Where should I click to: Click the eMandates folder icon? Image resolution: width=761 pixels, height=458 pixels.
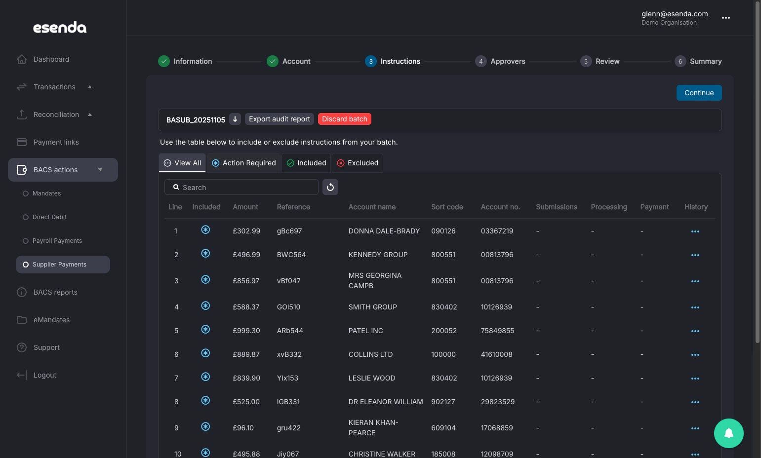click(x=22, y=320)
